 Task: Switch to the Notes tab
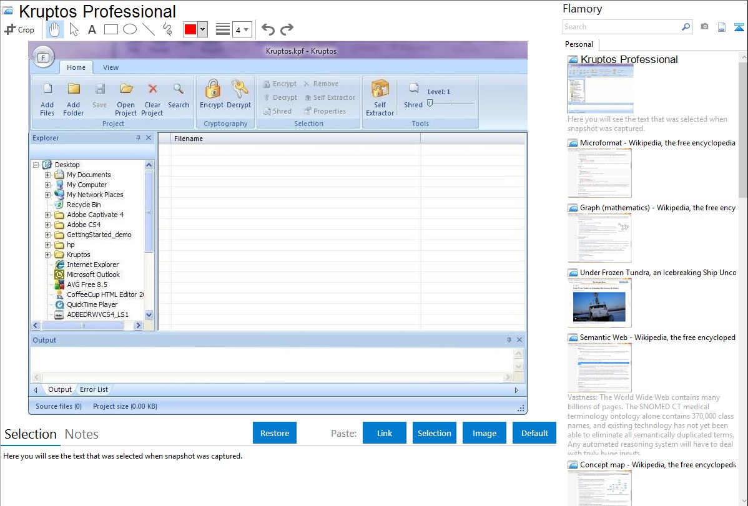[82, 434]
